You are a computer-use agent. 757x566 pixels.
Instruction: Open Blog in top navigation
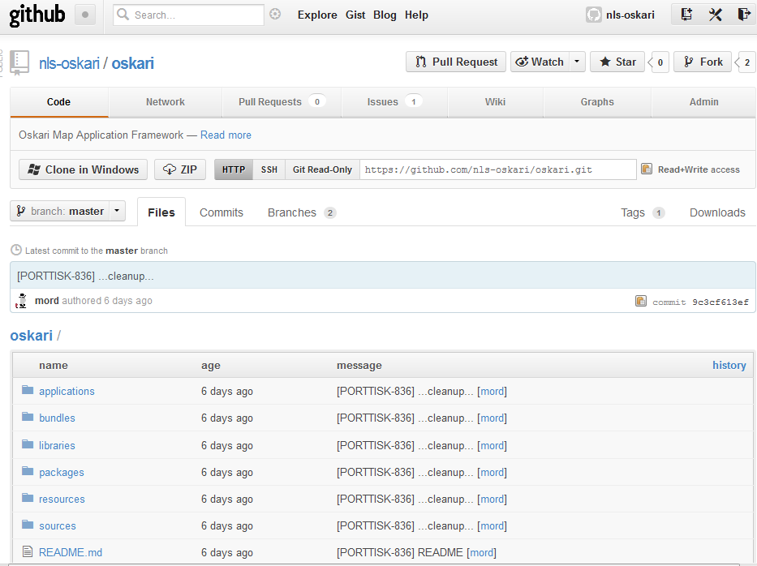(385, 15)
